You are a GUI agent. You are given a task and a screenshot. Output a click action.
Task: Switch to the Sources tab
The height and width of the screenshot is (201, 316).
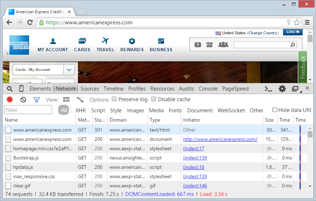[x=90, y=89]
